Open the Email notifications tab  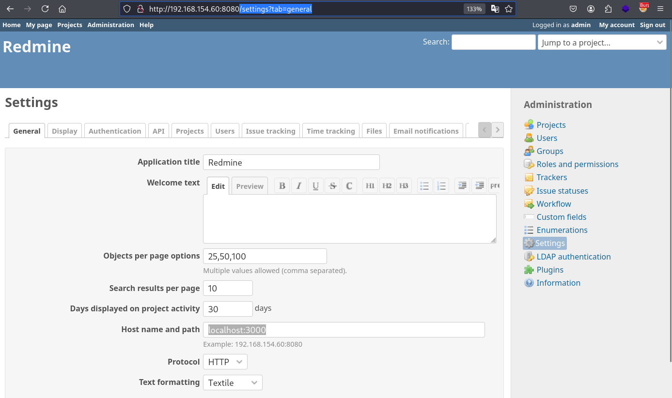(426, 131)
